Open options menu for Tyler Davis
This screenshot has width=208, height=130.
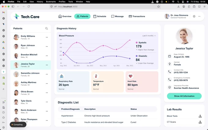(x=47, y=102)
